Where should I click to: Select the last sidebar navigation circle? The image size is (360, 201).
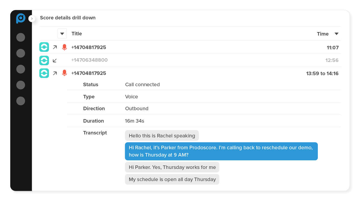coord(21,101)
